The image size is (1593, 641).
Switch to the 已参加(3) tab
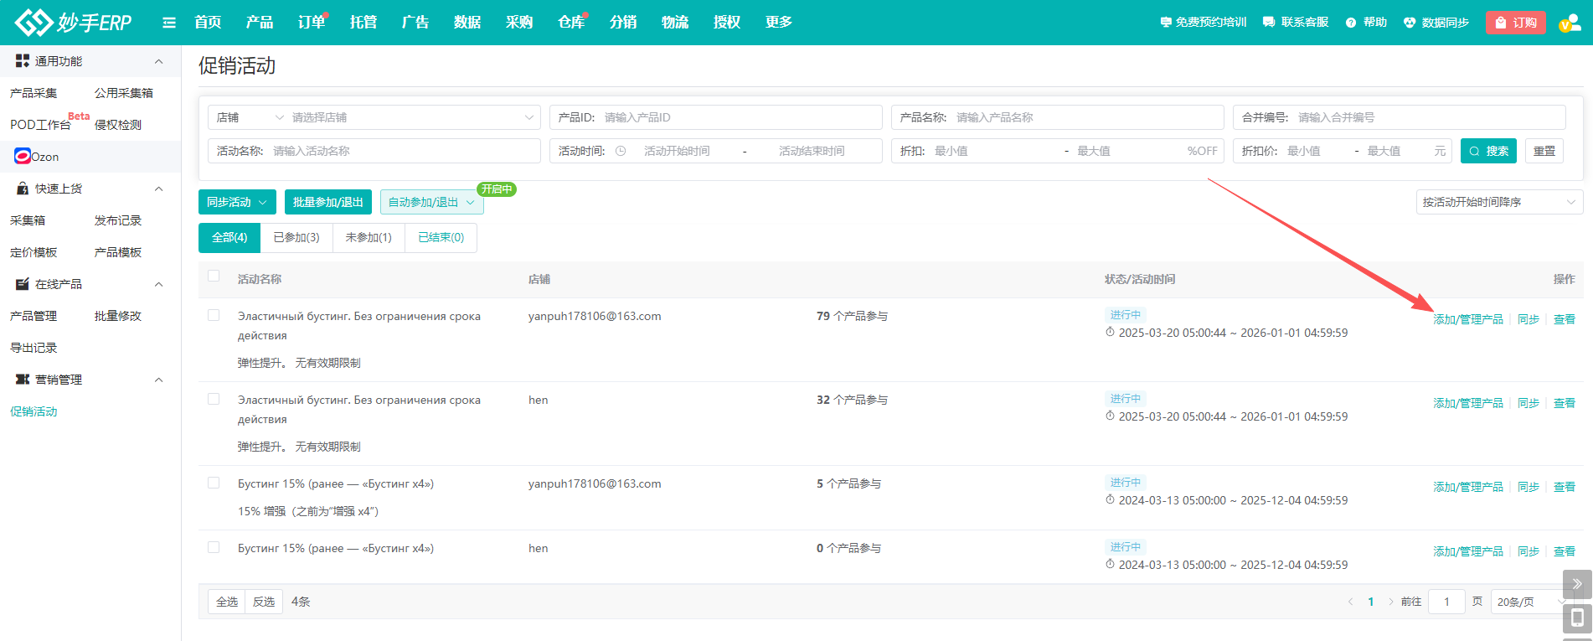pos(296,238)
